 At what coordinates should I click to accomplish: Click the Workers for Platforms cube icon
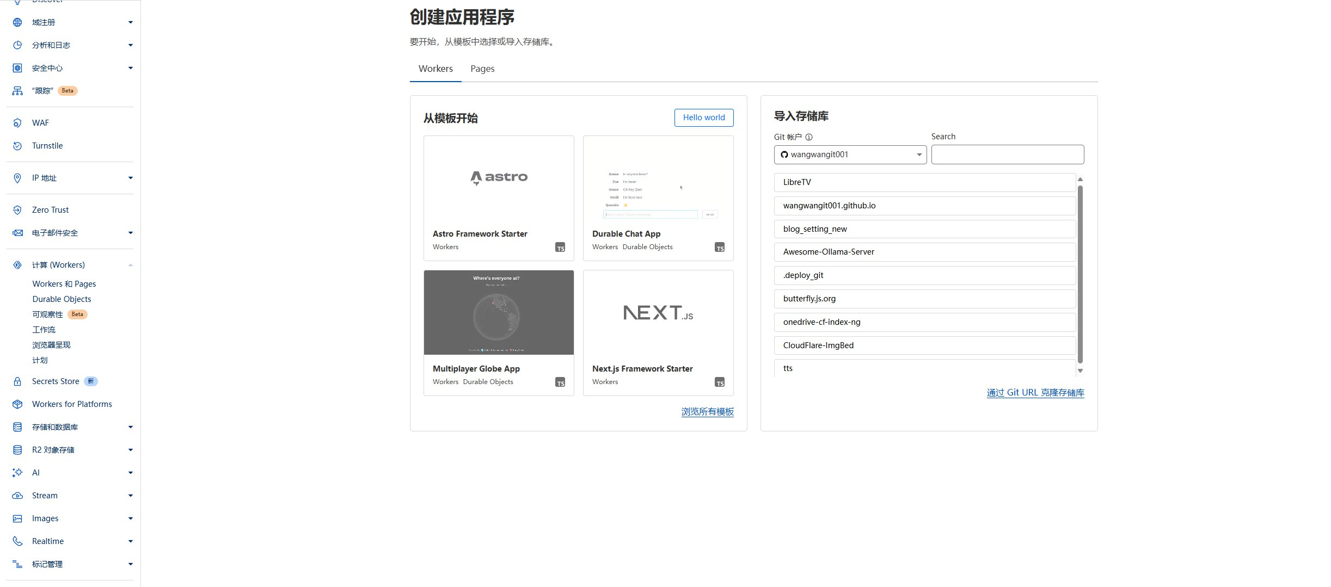pyautogui.click(x=17, y=404)
